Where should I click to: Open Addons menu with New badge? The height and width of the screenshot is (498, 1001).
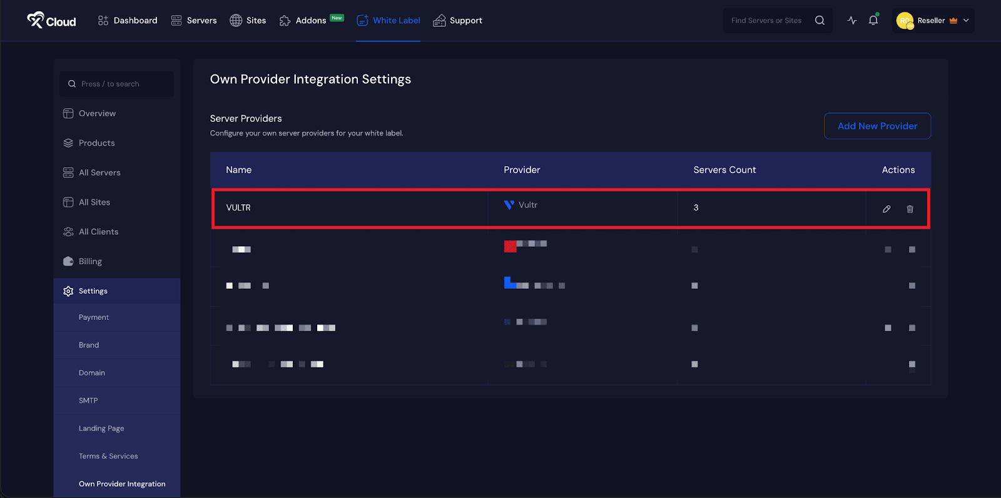click(310, 21)
